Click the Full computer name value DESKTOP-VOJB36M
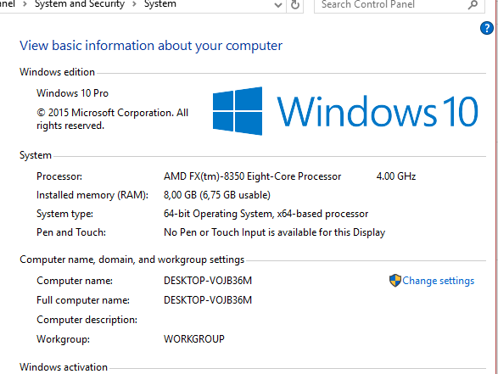 208,300
